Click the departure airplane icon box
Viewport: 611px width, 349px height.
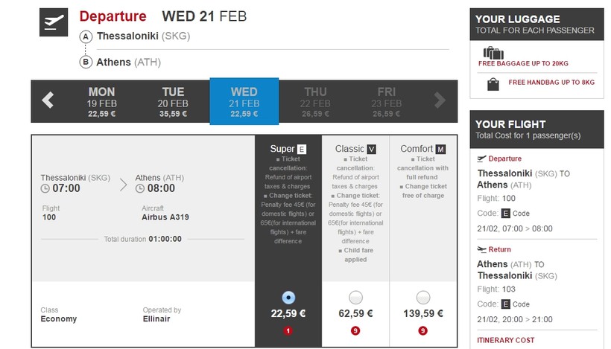tap(54, 22)
